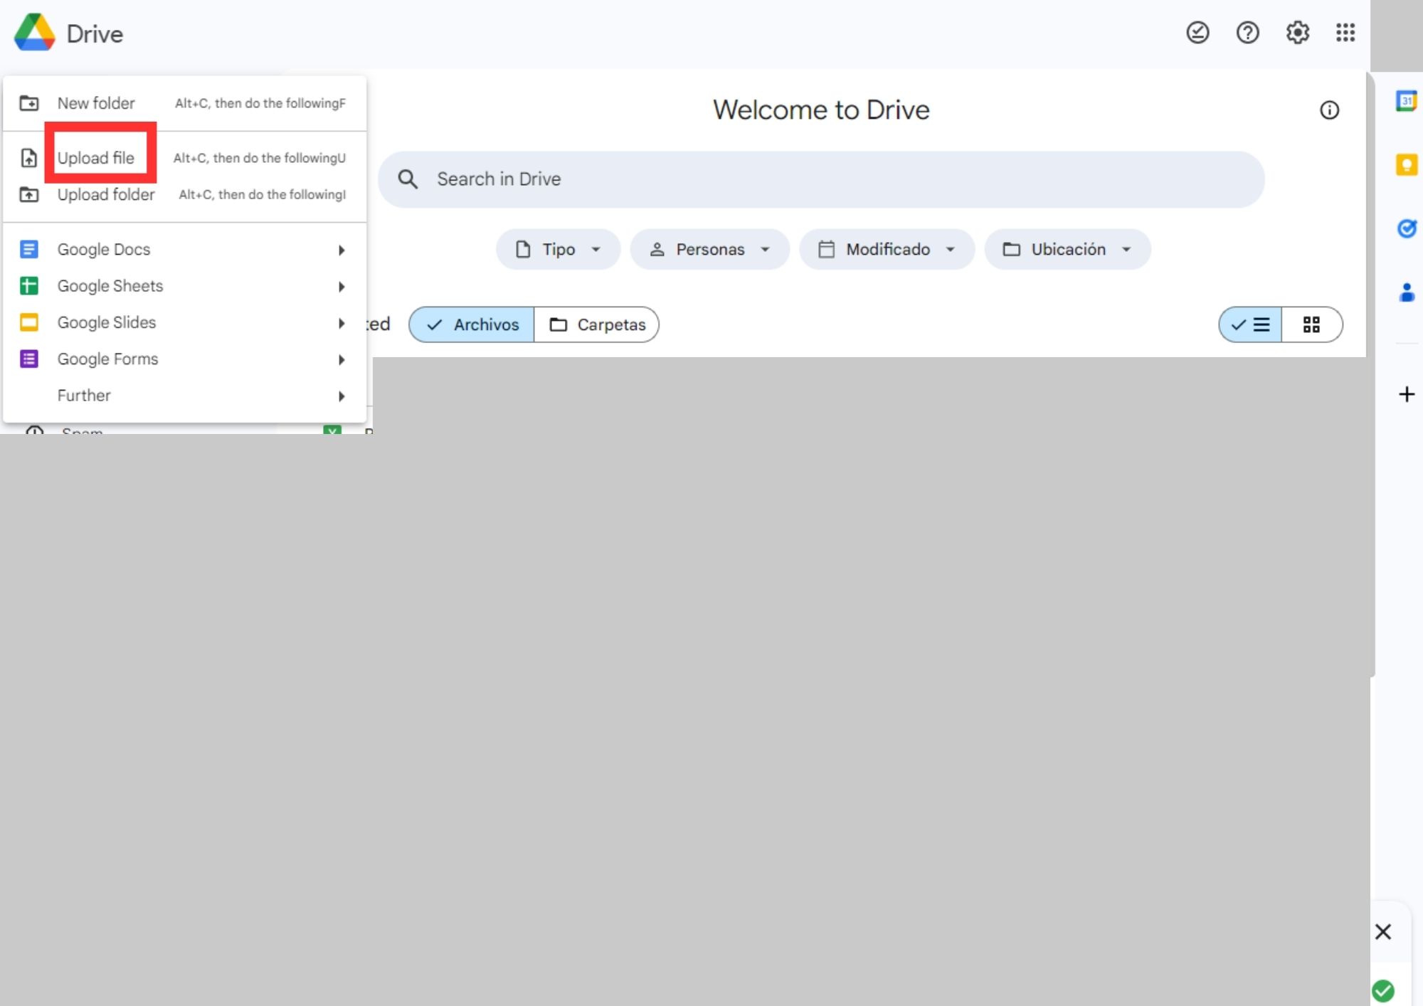
Task: Switch to list view icon
Action: pos(1250,324)
